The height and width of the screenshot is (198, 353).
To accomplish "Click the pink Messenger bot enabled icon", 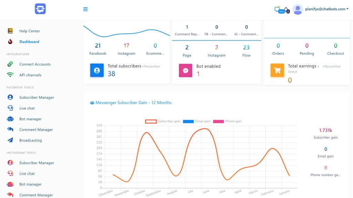I will pyautogui.click(x=185, y=70).
